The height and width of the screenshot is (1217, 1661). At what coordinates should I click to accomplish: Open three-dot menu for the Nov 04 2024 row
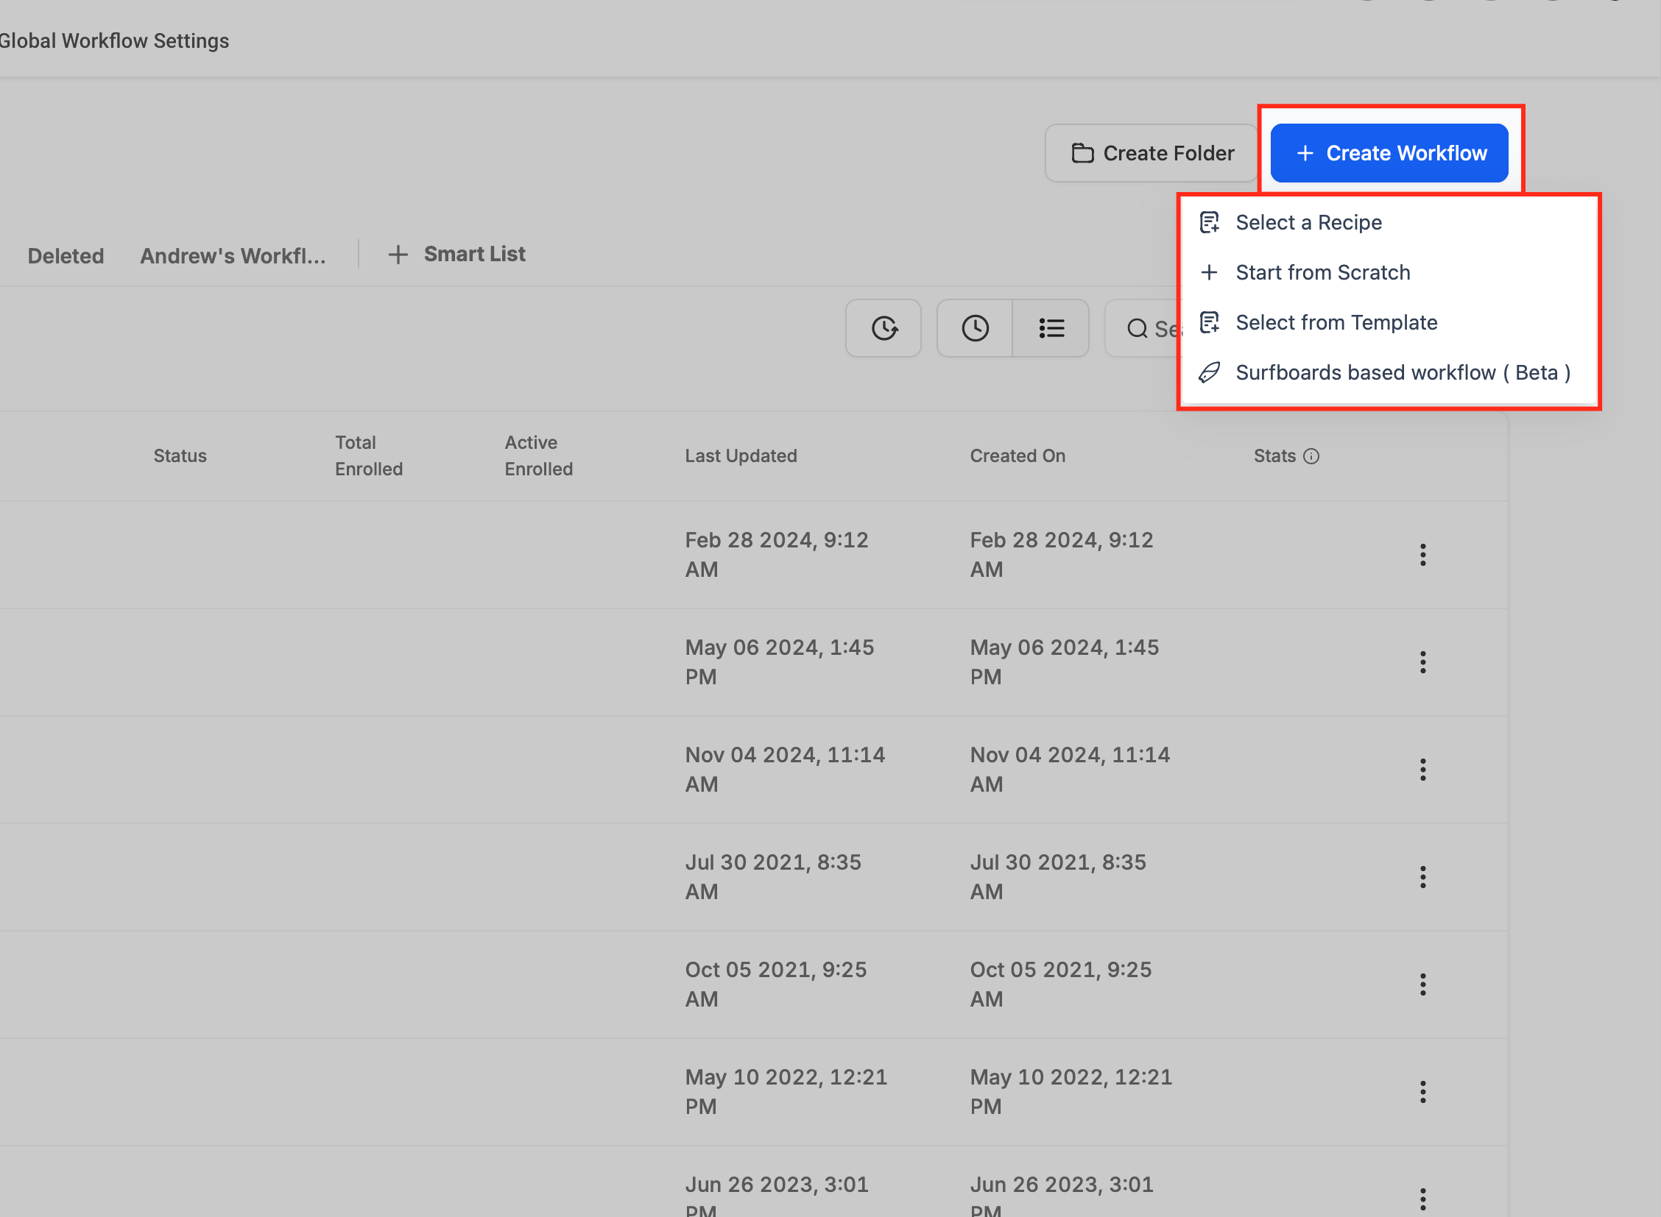[x=1422, y=770]
